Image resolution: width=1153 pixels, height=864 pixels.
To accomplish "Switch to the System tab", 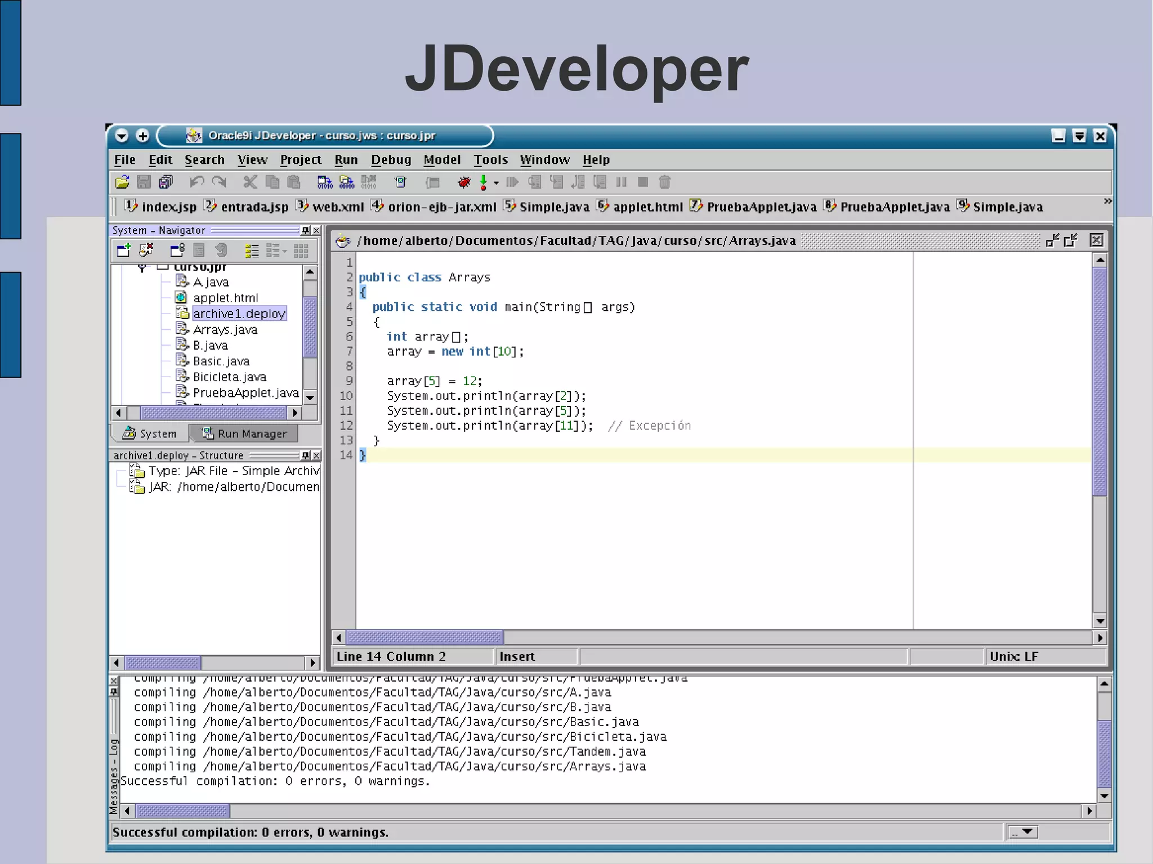I will [150, 433].
